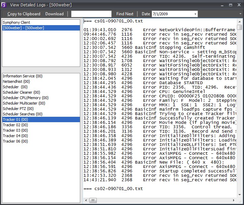Screen dimensions: 244x205
Task: Click Copy to Clipboard button
Action: tap(24, 14)
